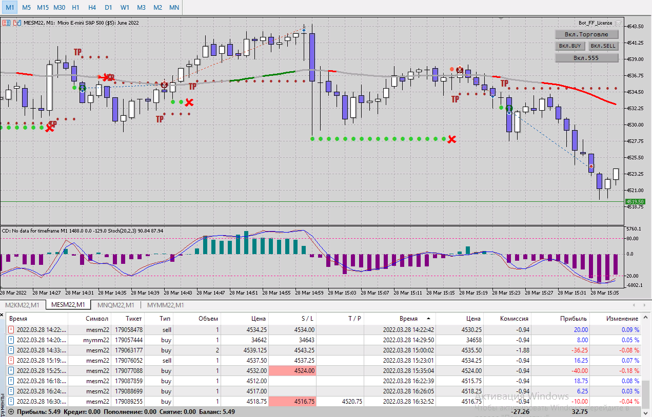
Task: Switch to the W1 timeframe
Action: [x=125, y=7]
